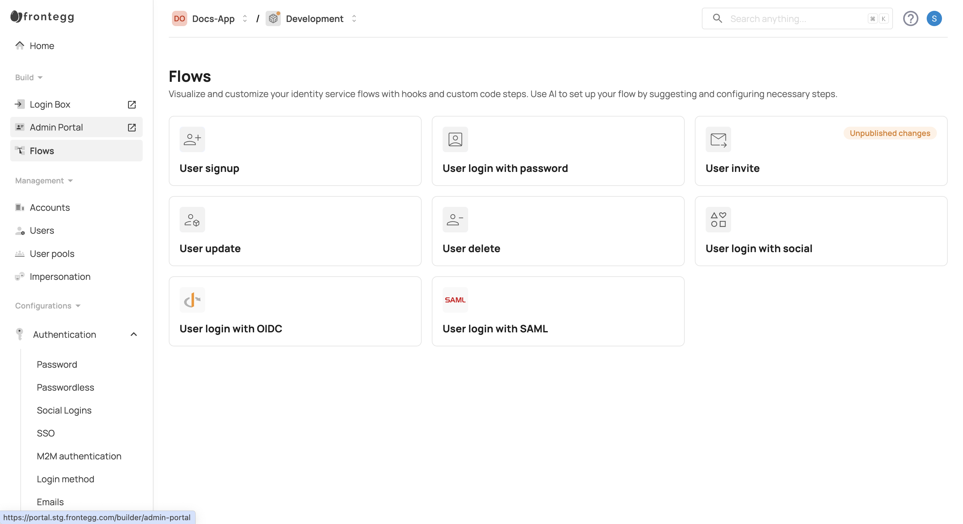Click the Admin Portal external link icon
Image resolution: width=963 pixels, height=524 pixels.
coord(132,127)
